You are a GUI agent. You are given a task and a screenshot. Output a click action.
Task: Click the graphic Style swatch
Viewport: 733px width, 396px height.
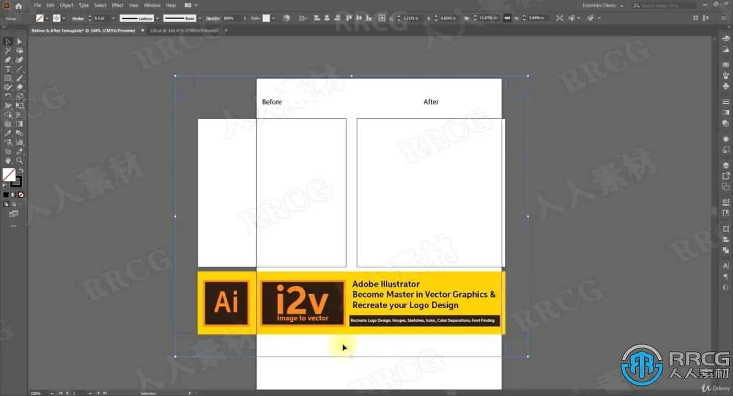click(x=266, y=18)
